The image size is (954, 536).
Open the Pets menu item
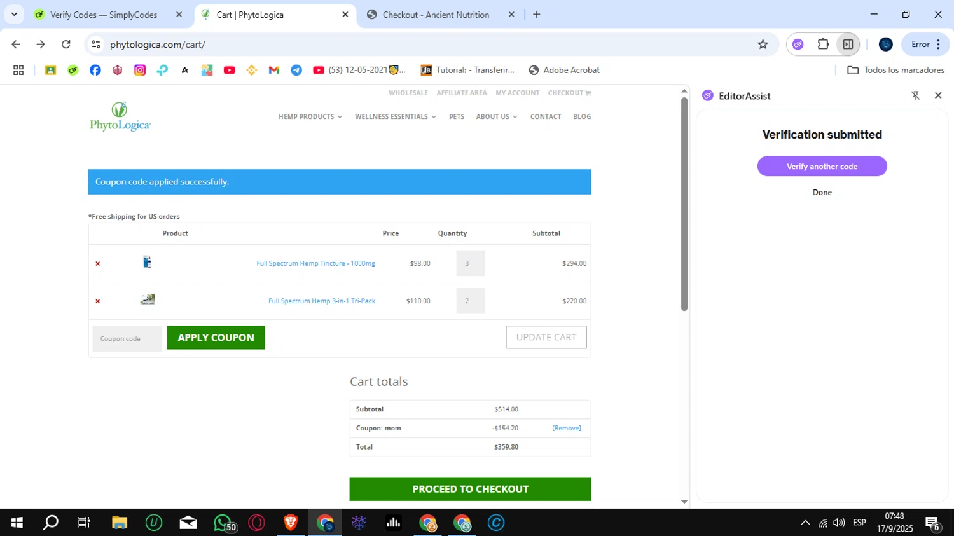coord(457,117)
